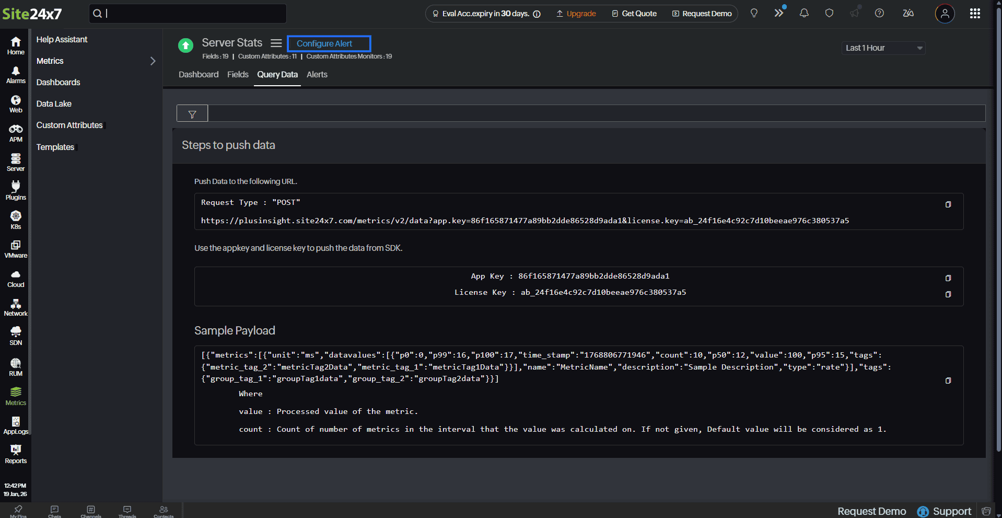The image size is (1002, 518).
Task: Select the APM icon in the left navigation
Action: click(x=15, y=132)
